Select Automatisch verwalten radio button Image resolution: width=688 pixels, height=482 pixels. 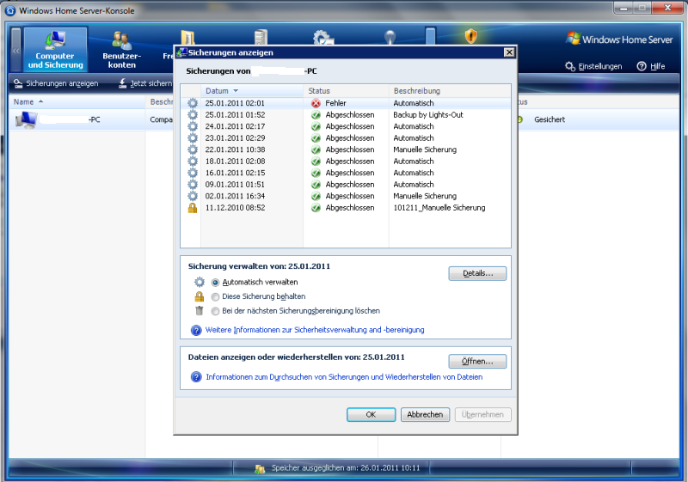click(x=215, y=283)
